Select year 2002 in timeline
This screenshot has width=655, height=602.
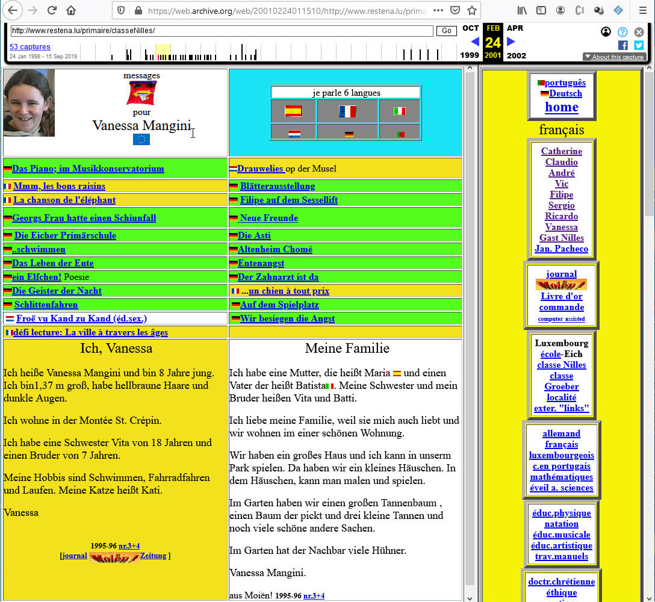517,55
